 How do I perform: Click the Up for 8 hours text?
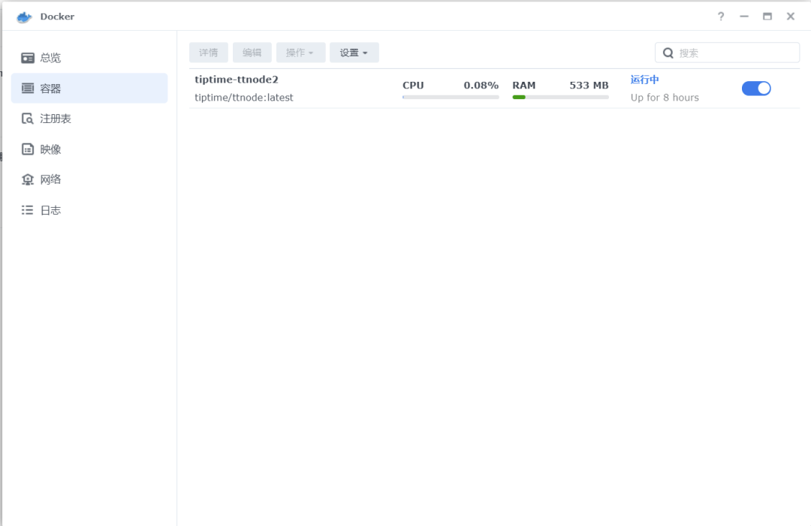click(x=665, y=98)
